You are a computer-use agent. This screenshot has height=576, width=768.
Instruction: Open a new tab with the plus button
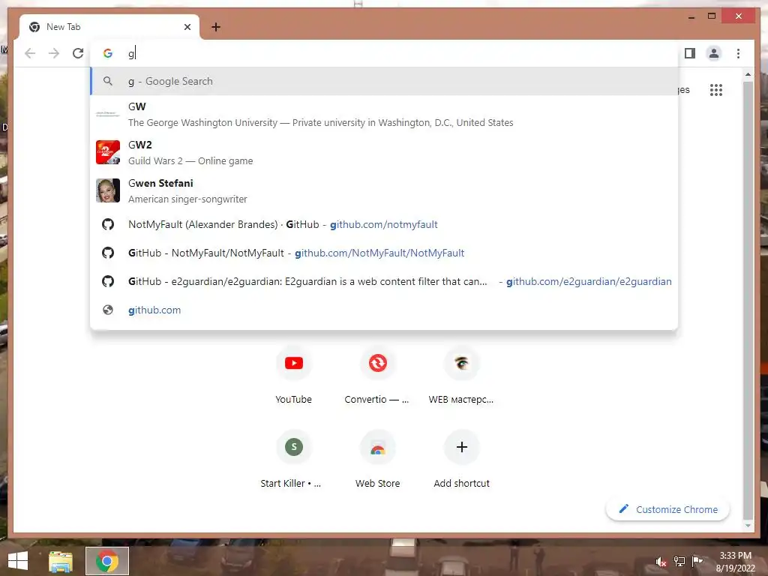[216, 27]
